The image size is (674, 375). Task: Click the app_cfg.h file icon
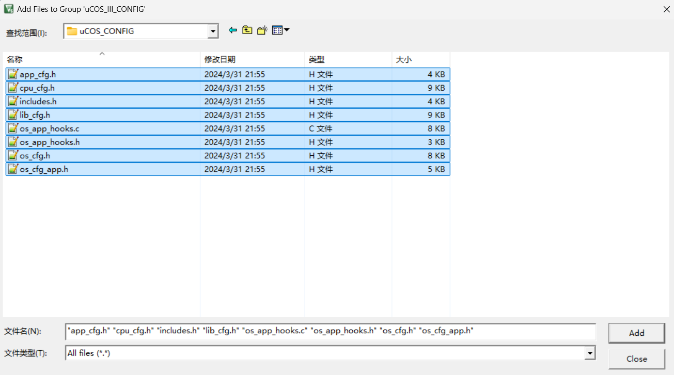point(13,74)
